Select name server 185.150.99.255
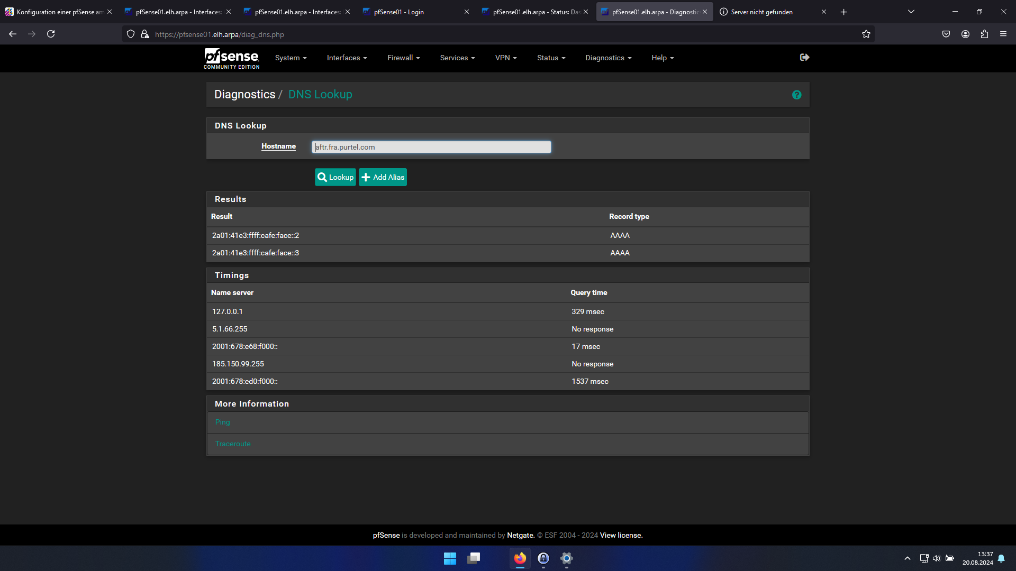This screenshot has width=1016, height=571. (238, 364)
